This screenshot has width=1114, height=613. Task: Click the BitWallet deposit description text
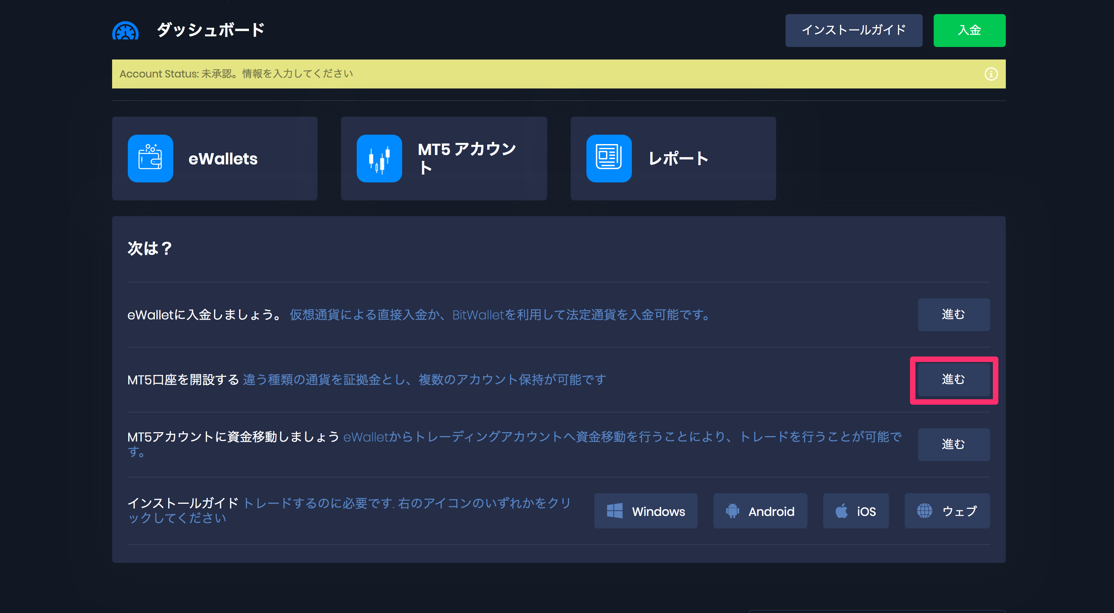pyautogui.click(x=500, y=315)
